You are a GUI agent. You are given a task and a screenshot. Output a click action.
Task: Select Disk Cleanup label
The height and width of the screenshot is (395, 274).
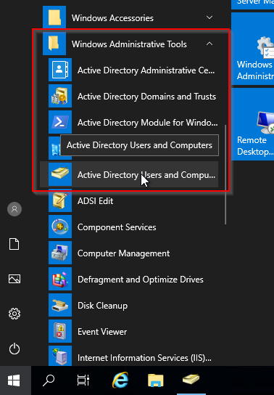click(x=102, y=306)
